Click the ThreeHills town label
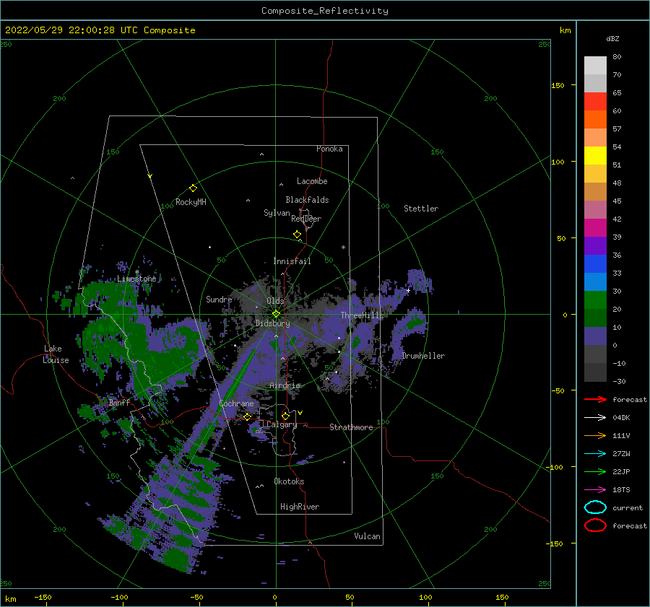Image resolution: width=650 pixels, height=607 pixels. tap(363, 315)
